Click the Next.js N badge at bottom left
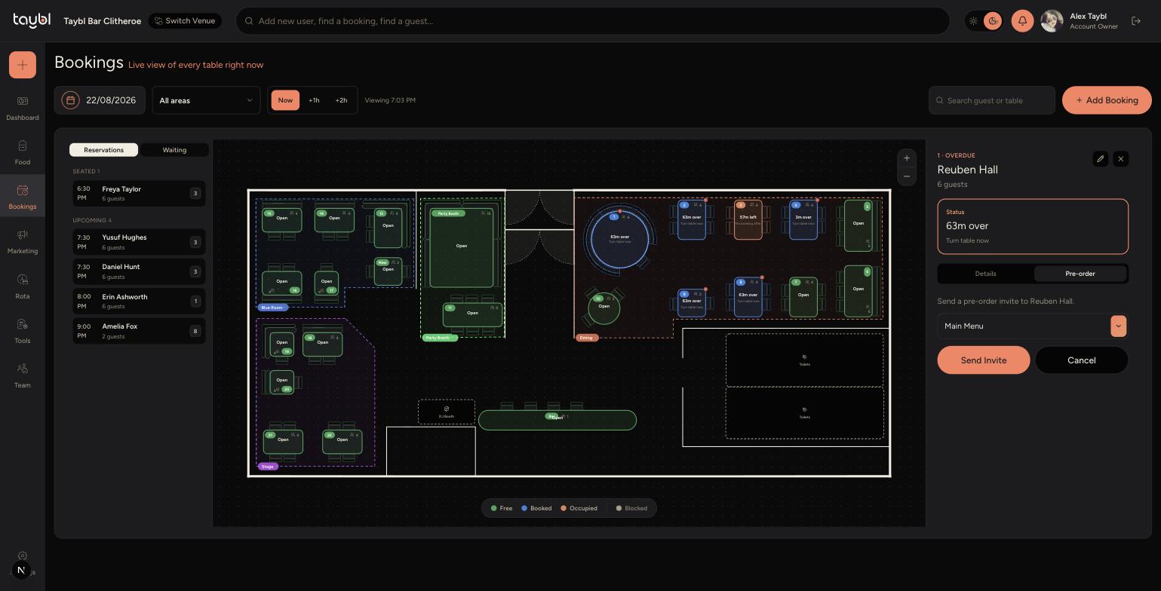The image size is (1161, 591). (21, 571)
